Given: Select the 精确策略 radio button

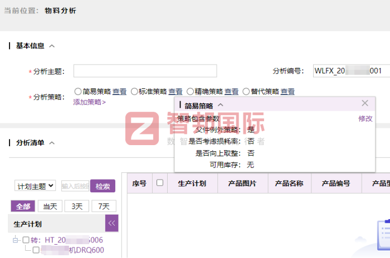Looking at the screenshot, I should (190, 91).
